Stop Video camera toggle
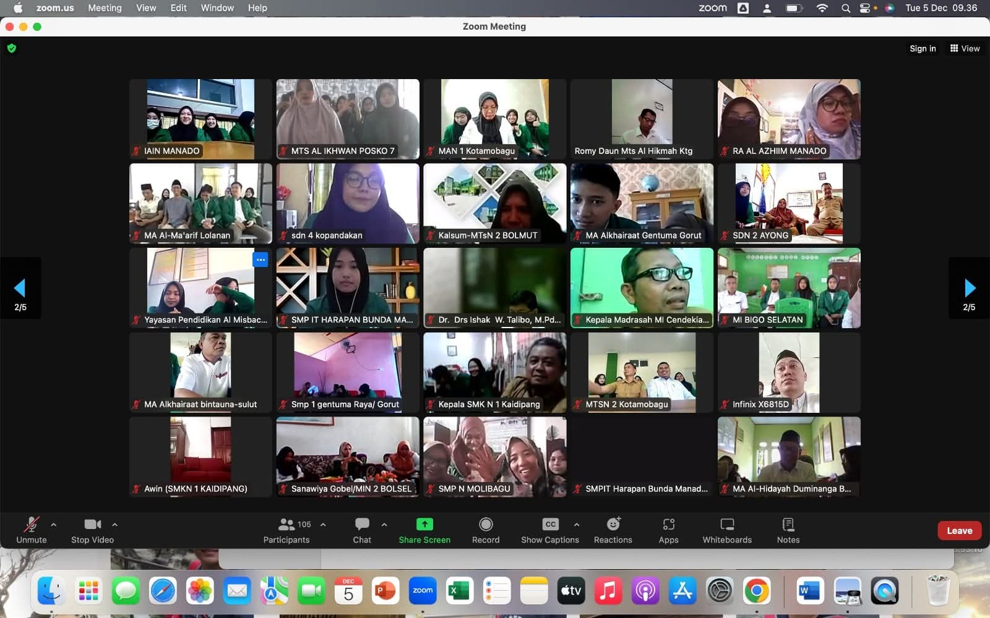990x618 pixels. (x=92, y=530)
